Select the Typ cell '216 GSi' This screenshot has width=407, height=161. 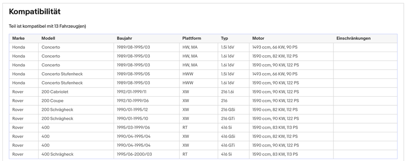[x=228, y=110]
